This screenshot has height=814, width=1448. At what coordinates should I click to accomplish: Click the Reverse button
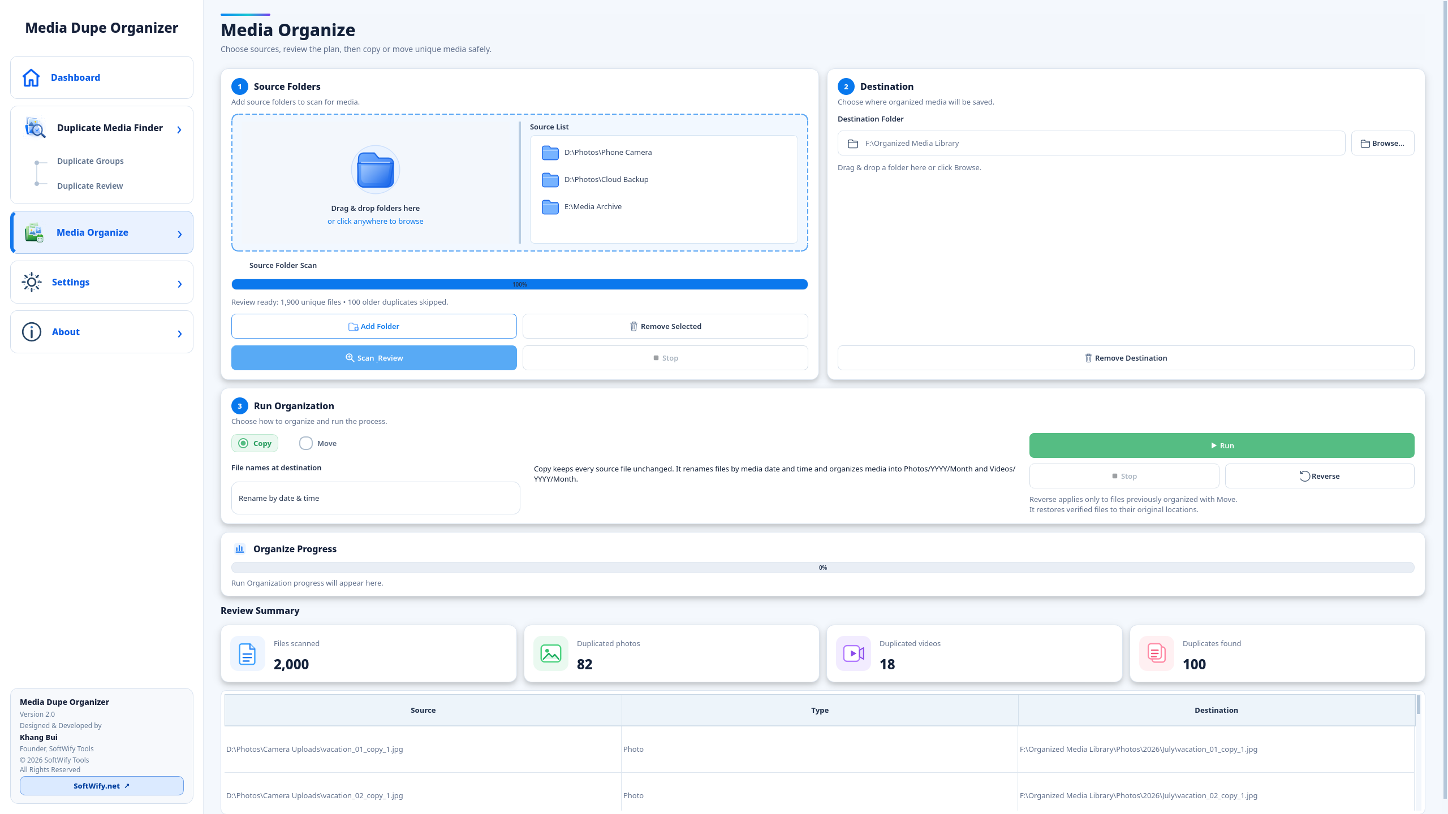[x=1320, y=476]
